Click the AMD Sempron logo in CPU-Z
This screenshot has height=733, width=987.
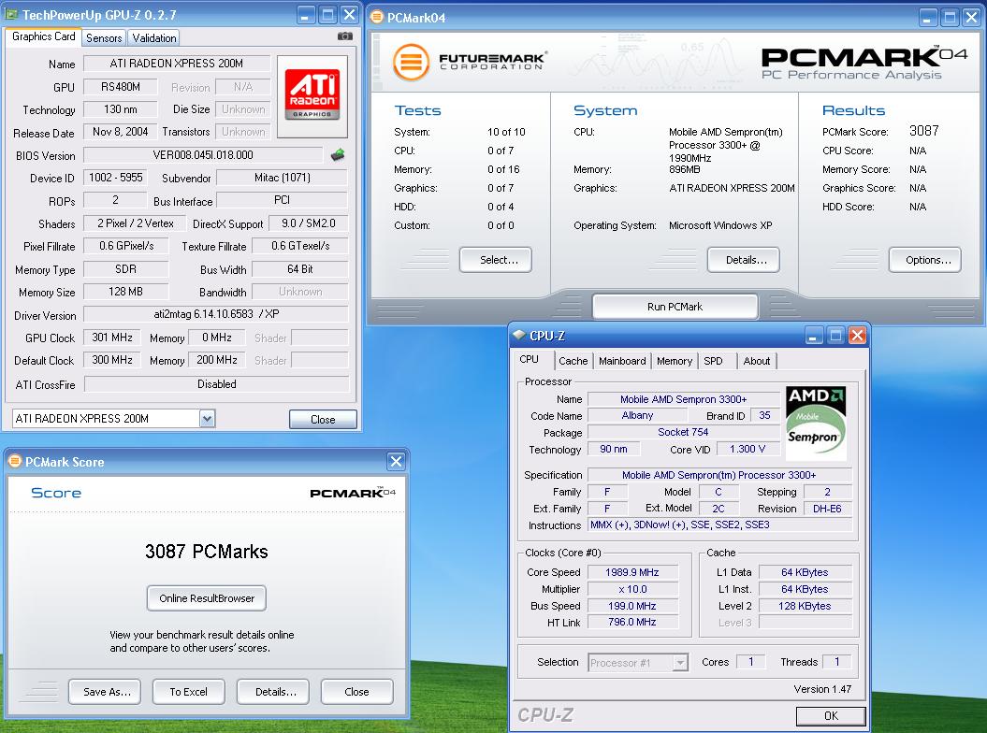(x=816, y=423)
